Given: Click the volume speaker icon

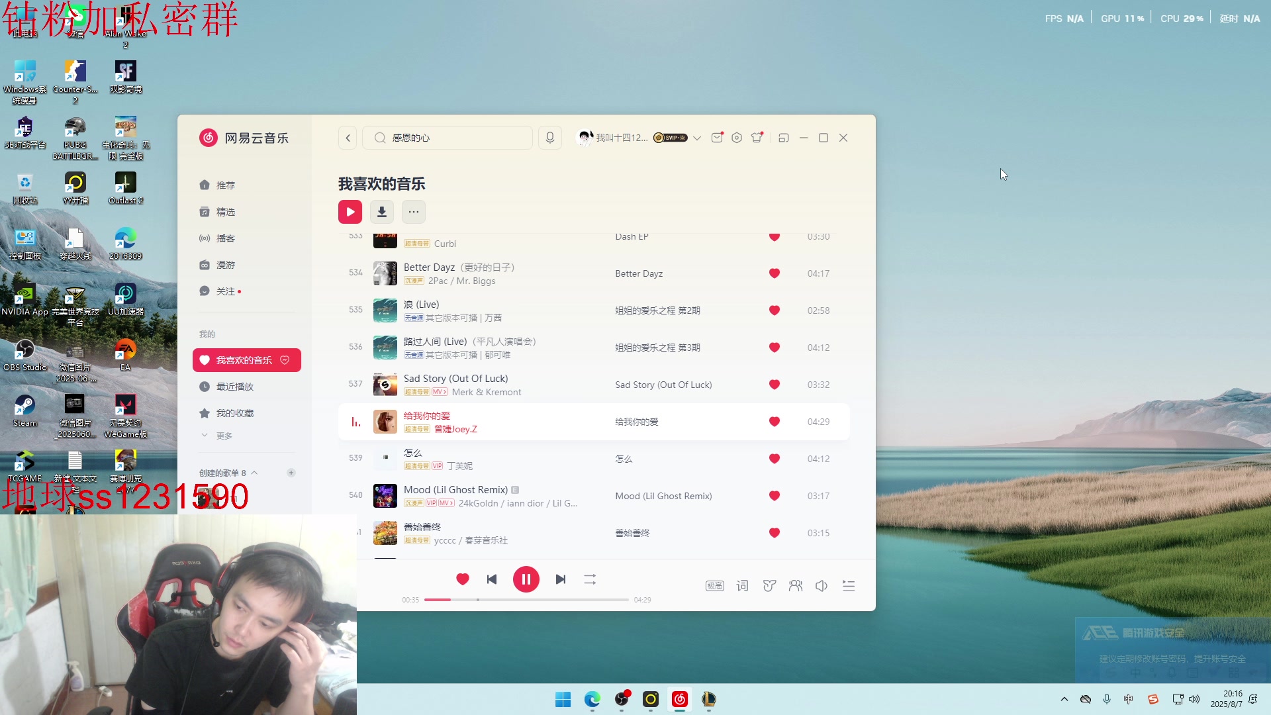Looking at the screenshot, I should (x=822, y=586).
